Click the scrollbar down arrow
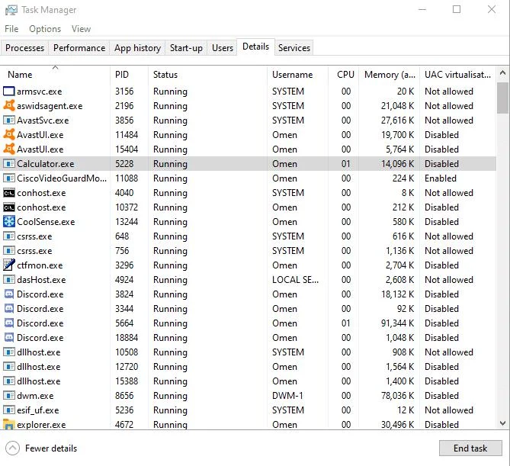 (x=503, y=423)
